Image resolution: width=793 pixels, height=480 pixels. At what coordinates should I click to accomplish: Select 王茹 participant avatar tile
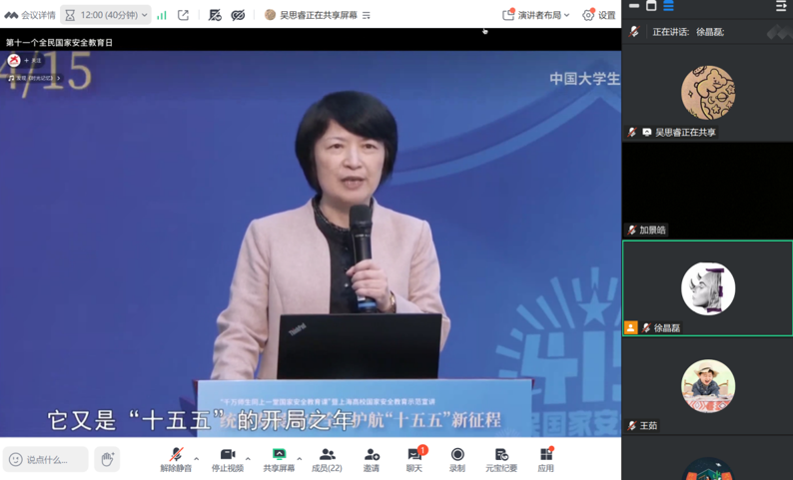coord(707,385)
